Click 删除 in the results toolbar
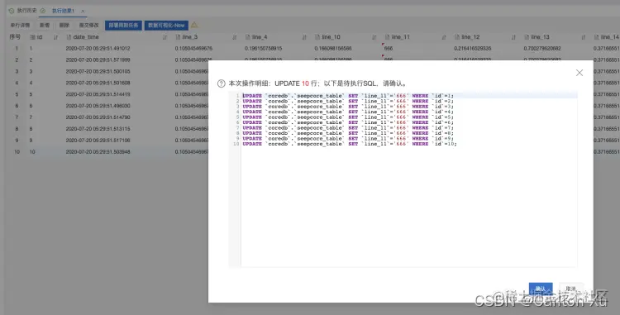 click(x=64, y=26)
